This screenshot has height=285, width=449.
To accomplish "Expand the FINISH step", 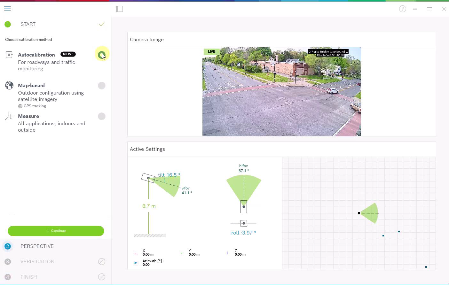I will coord(29,277).
